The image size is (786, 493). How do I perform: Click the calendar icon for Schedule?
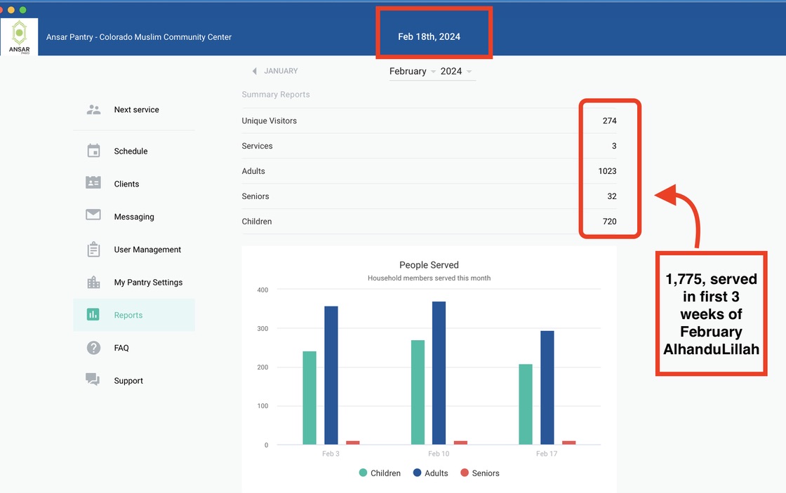coord(93,151)
